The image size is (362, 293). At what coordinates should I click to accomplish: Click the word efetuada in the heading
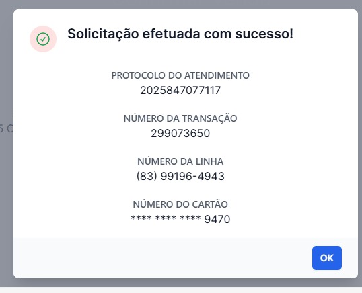point(171,34)
